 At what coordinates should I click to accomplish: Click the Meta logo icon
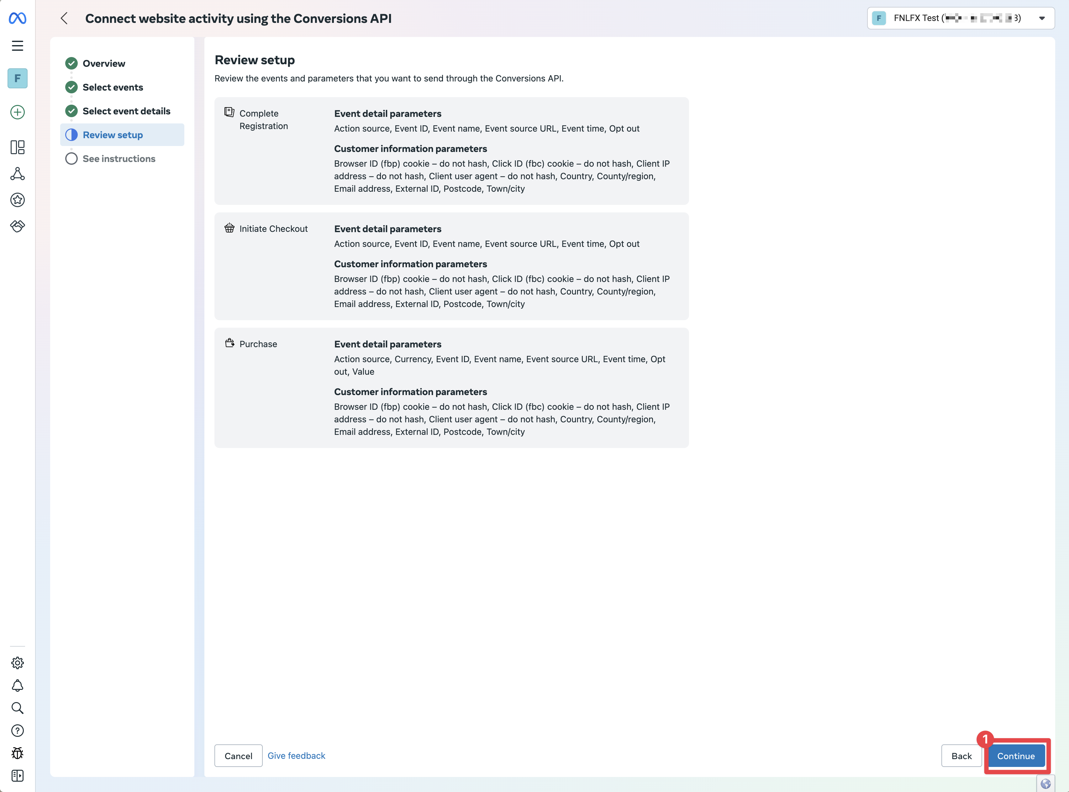[x=18, y=18]
